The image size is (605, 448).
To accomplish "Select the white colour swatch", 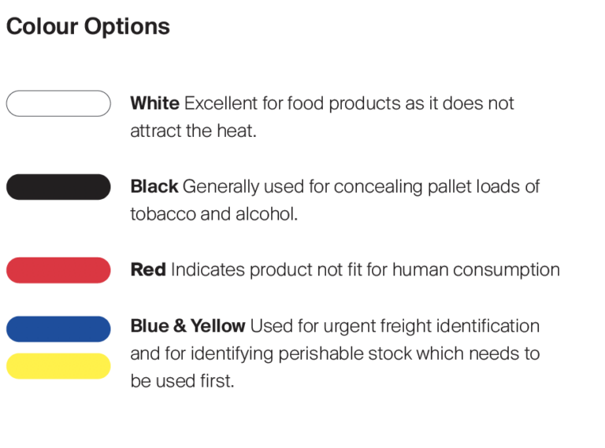I will pyautogui.click(x=58, y=103).
